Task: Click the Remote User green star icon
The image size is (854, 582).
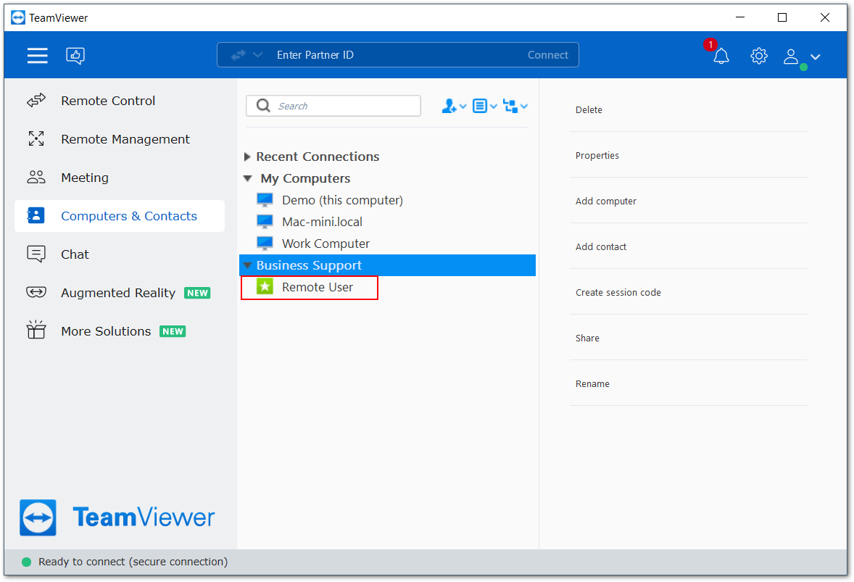Action: point(265,286)
